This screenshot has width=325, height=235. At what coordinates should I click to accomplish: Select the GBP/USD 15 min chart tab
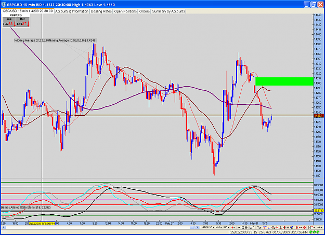pyautogui.click(x=28, y=11)
